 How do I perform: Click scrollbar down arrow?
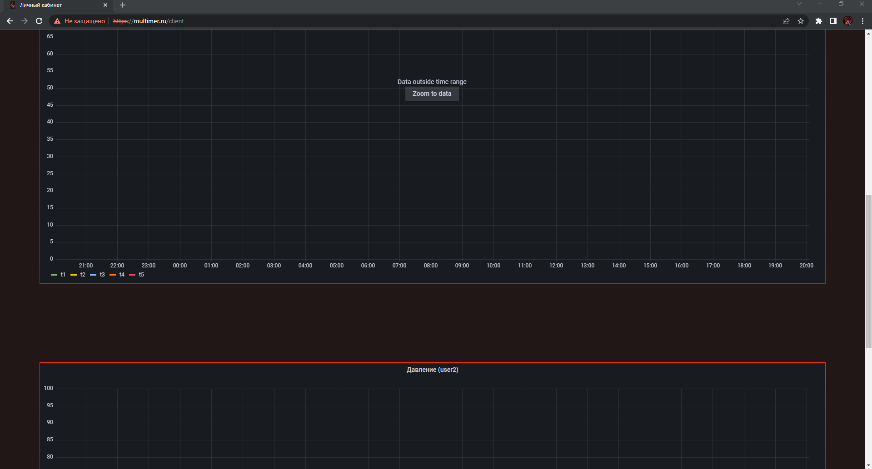pyautogui.click(x=868, y=465)
